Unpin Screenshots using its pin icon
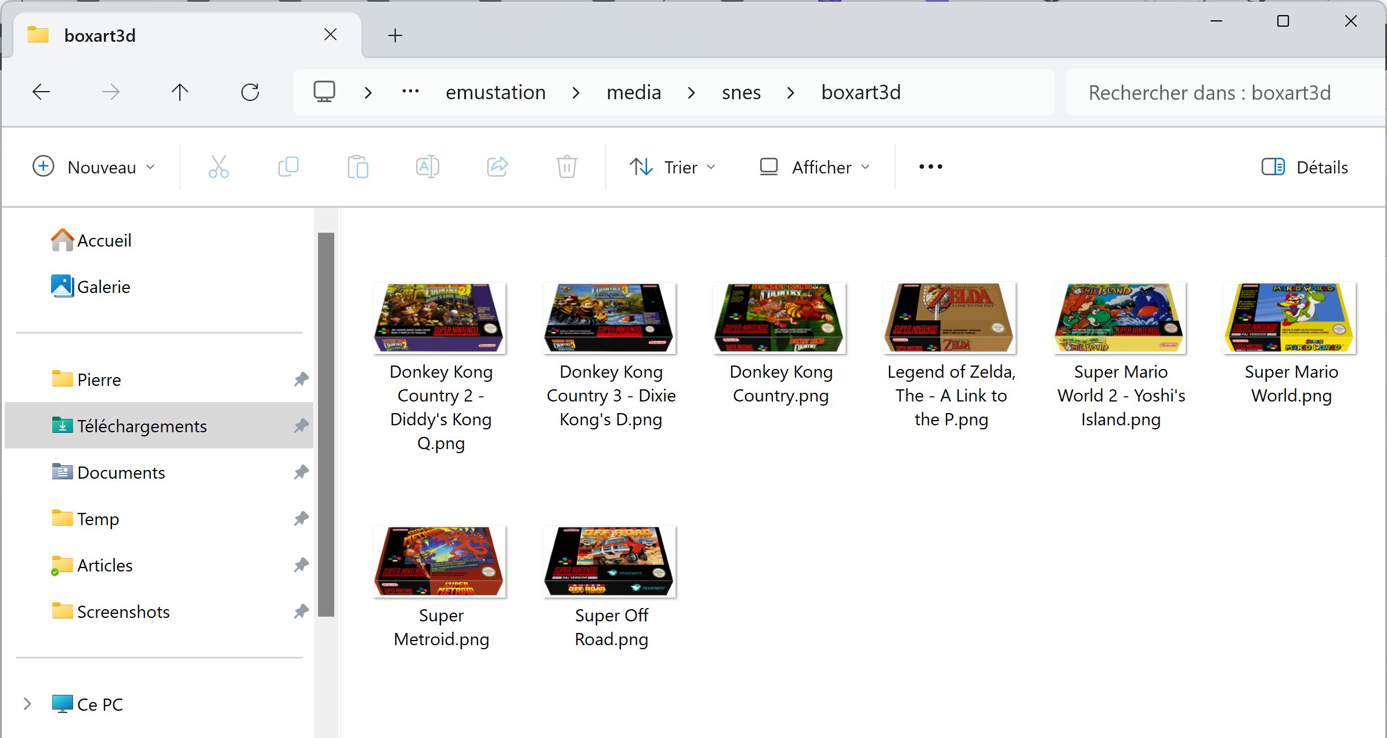Viewport: 1387px width, 738px height. coord(301,612)
